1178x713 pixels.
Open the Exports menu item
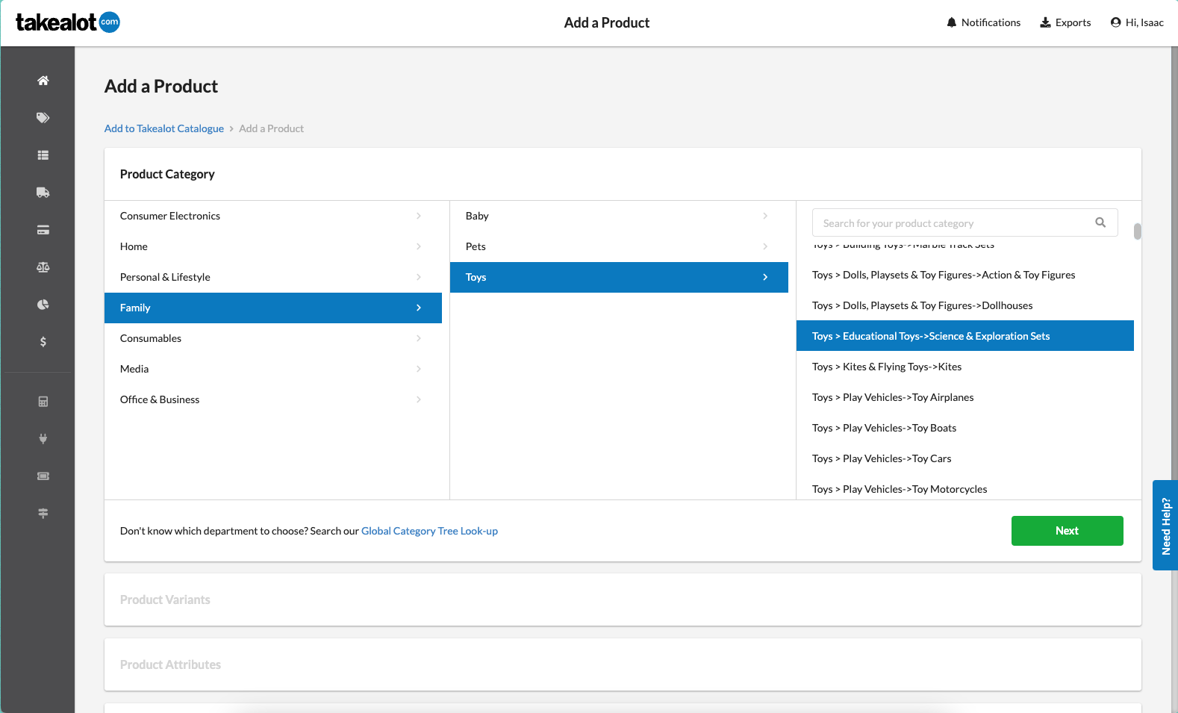[1065, 22]
